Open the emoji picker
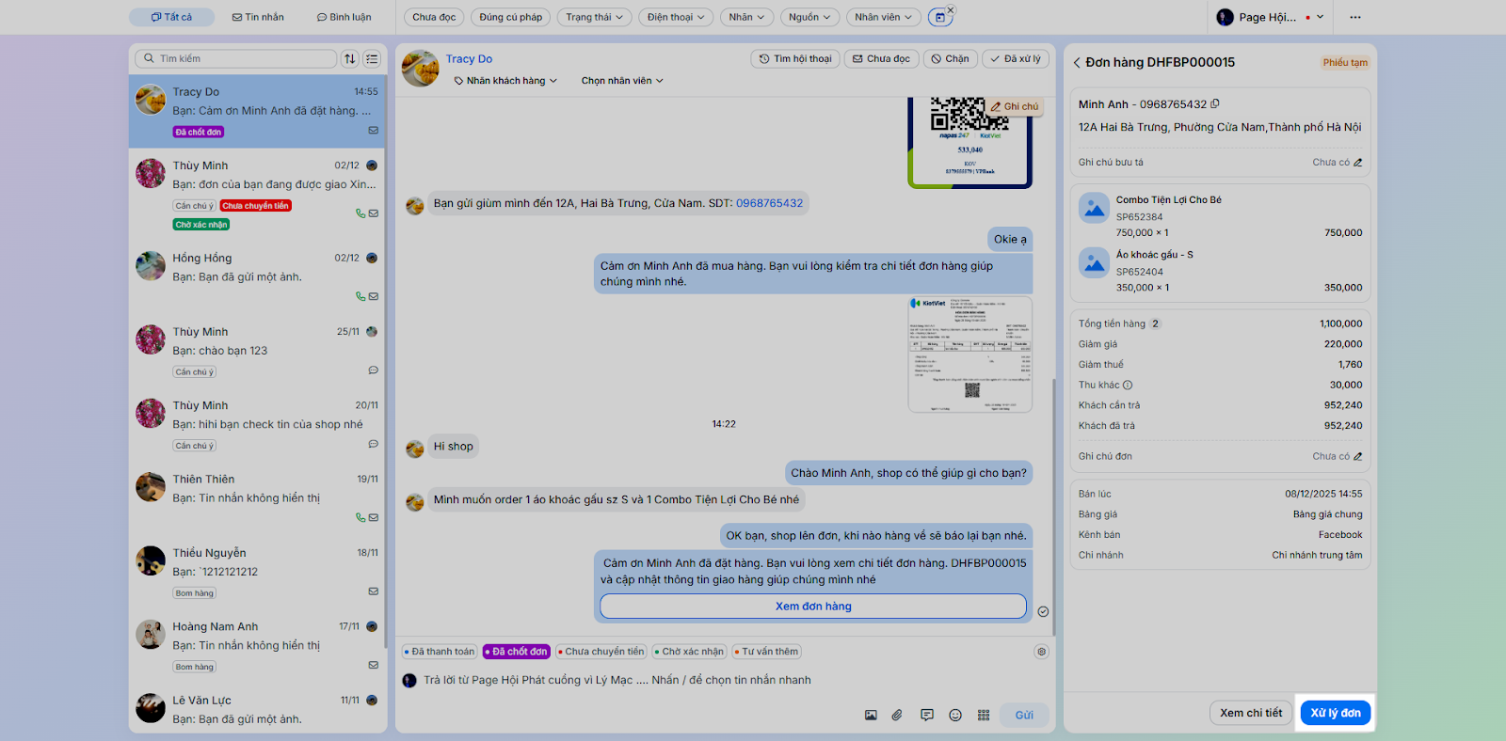The height and width of the screenshot is (741, 1506). [x=955, y=716]
